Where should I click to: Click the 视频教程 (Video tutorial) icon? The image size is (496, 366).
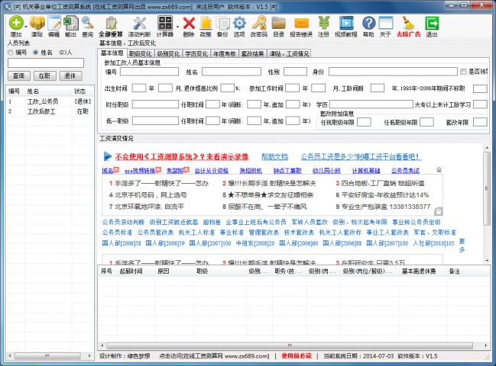click(x=346, y=24)
